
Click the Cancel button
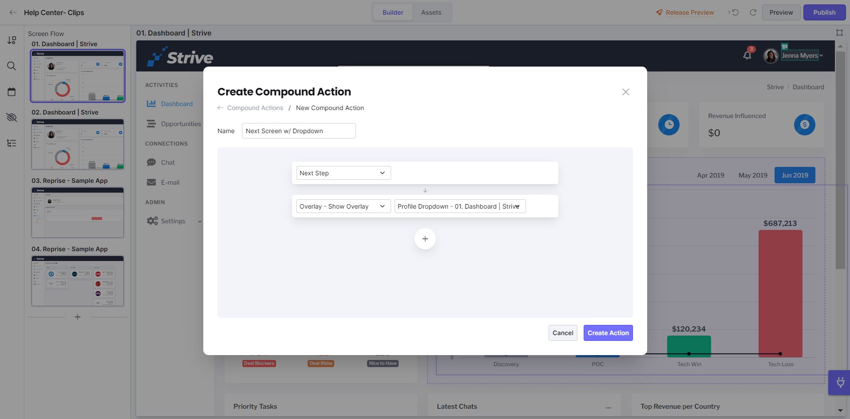coord(563,333)
